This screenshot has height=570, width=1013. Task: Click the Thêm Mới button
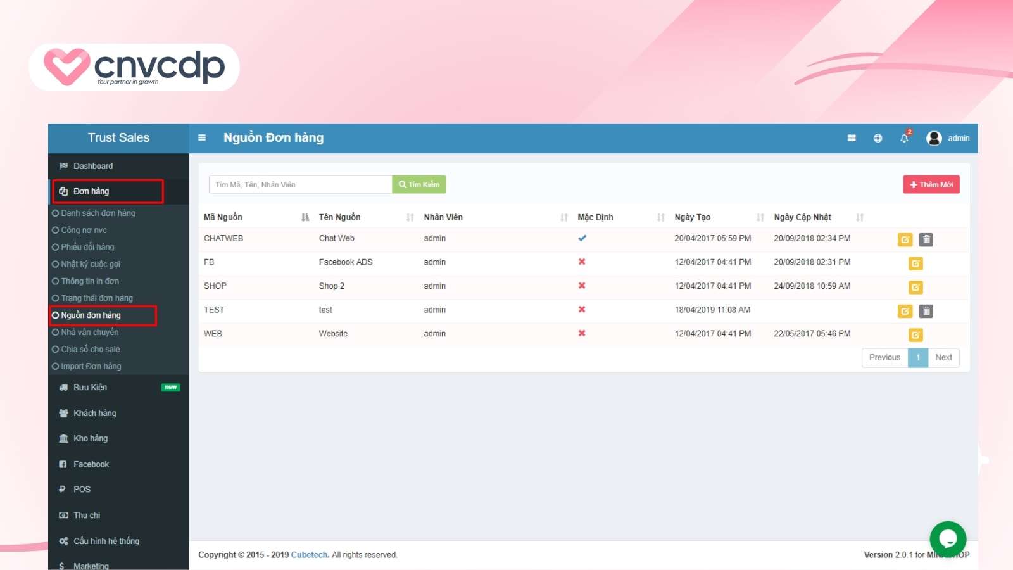(x=931, y=184)
